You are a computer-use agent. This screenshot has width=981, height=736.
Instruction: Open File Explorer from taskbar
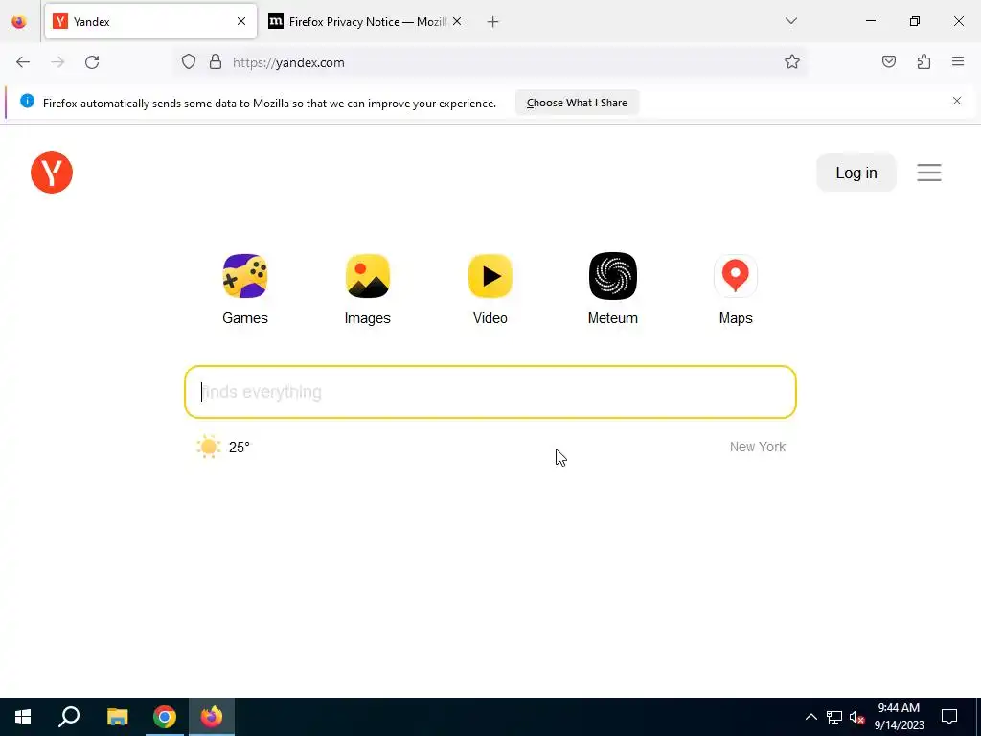click(117, 717)
